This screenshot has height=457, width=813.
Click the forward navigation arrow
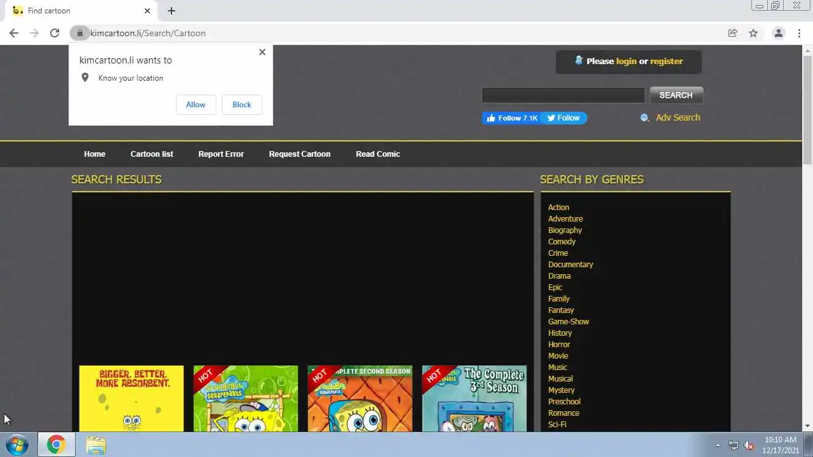point(34,33)
